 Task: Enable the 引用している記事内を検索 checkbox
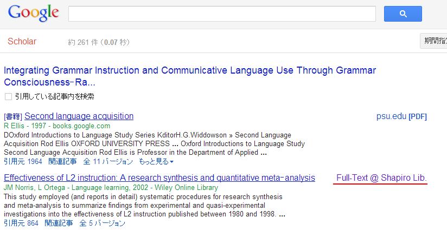[8, 96]
